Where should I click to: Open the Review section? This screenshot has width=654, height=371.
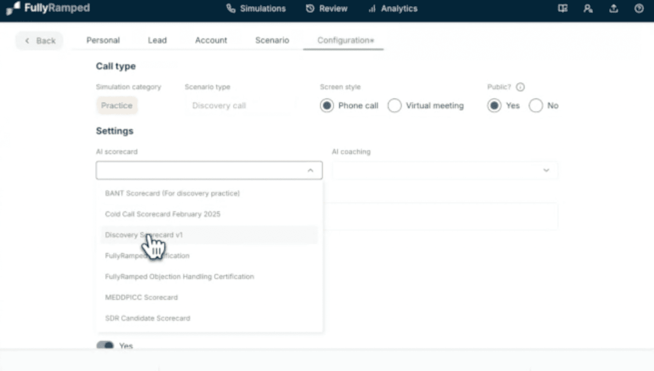327,8
